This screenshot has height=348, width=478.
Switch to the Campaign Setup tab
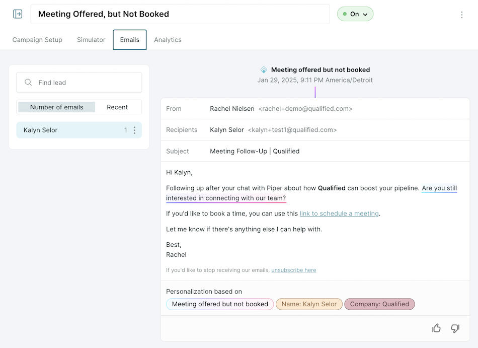[x=37, y=40]
